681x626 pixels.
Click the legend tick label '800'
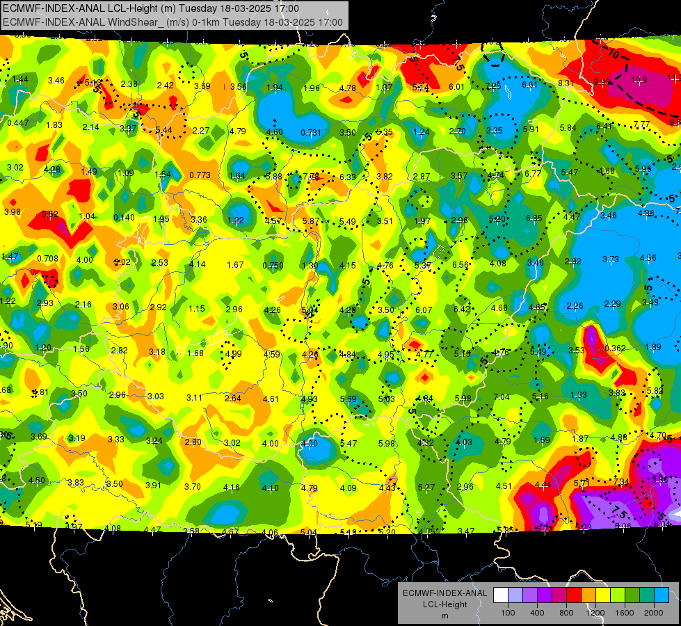click(566, 613)
